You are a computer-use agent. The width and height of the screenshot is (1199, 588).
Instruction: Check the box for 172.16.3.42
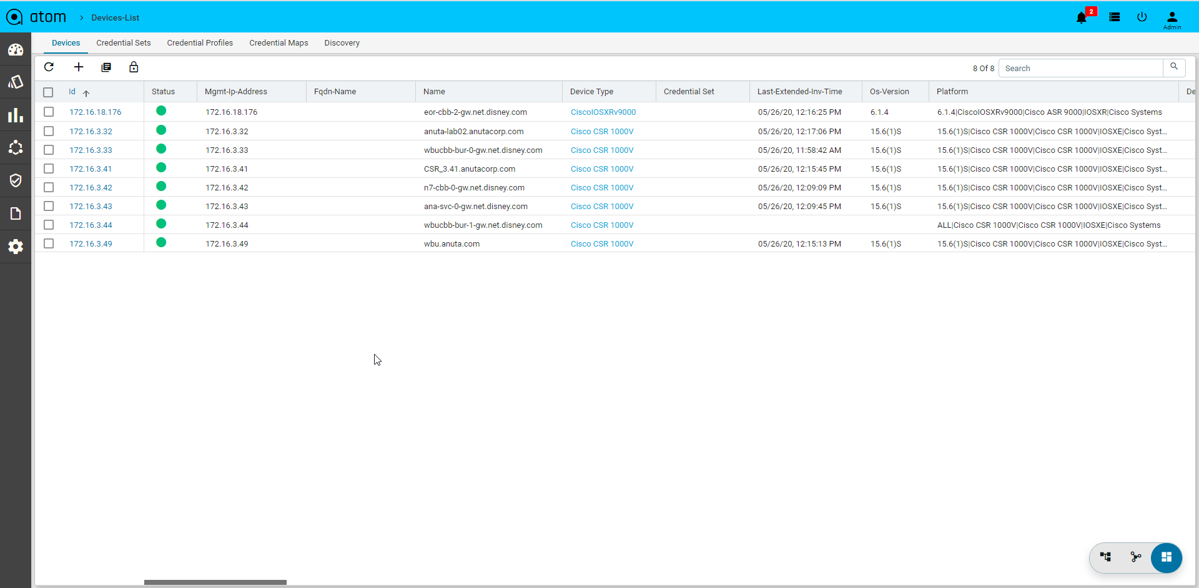click(x=49, y=187)
